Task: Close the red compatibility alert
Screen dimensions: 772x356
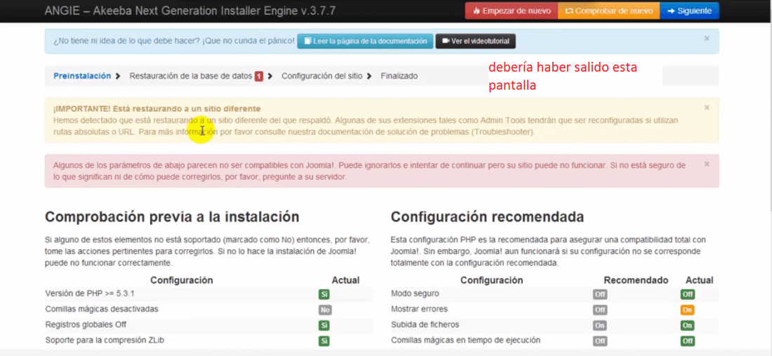Action: tap(707, 164)
